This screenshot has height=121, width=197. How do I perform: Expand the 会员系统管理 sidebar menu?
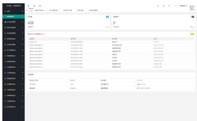click(13, 22)
